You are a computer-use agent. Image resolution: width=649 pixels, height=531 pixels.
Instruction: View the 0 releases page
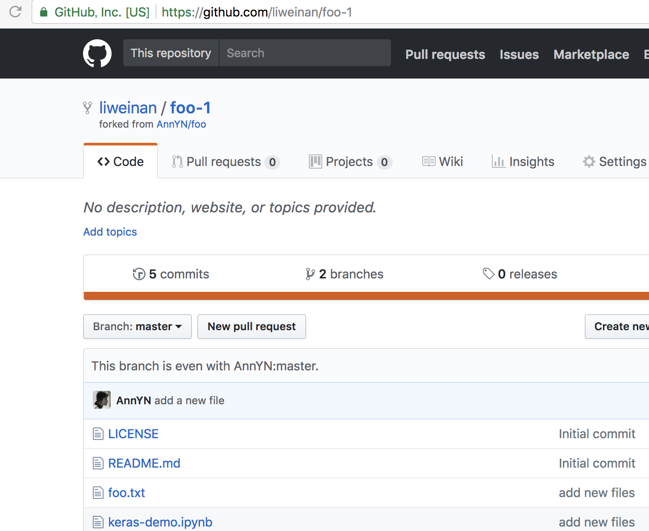[x=520, y=274]
